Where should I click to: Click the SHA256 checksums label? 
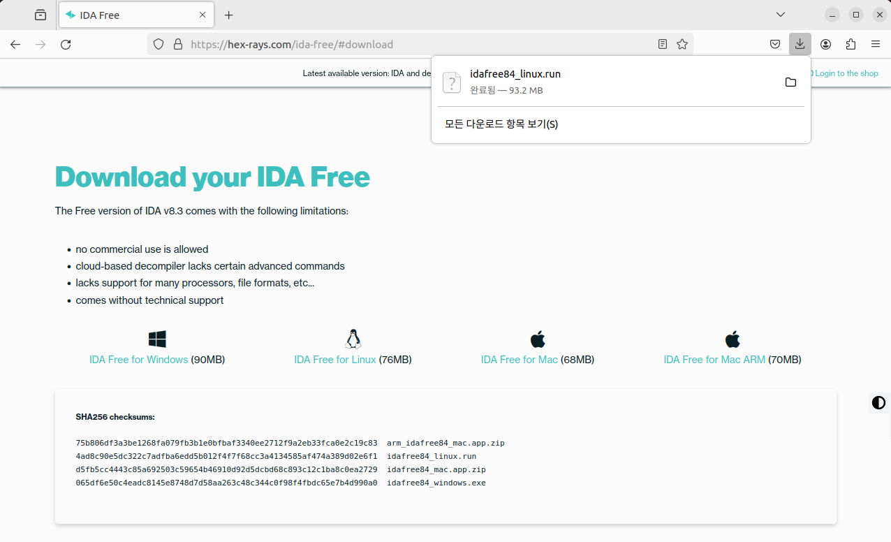(x=115, y=417)
